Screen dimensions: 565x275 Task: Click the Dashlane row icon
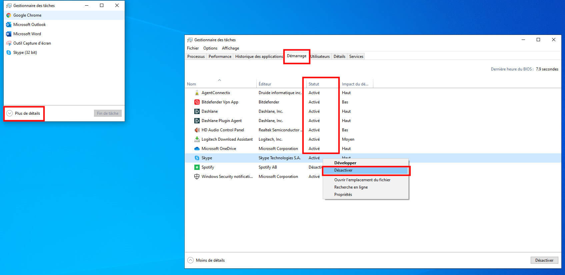click(197, 111)
